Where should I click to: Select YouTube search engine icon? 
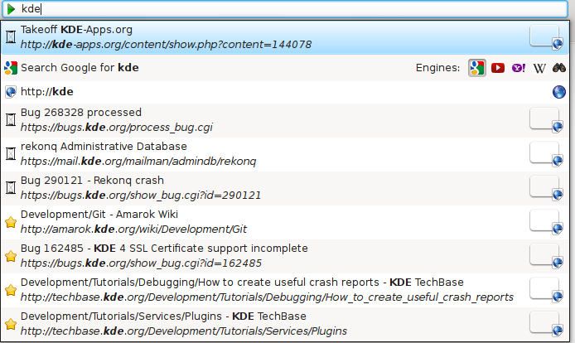(x=498, y=68)
